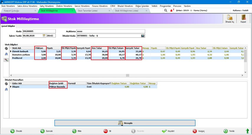The image size is (252, 135).
Task: Open the Üretim Yönetimi menu
Action: click(64, 6)
